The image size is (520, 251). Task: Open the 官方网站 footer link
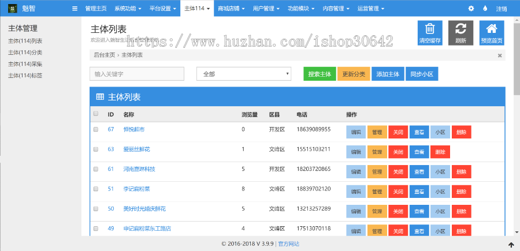pos(288,244)
